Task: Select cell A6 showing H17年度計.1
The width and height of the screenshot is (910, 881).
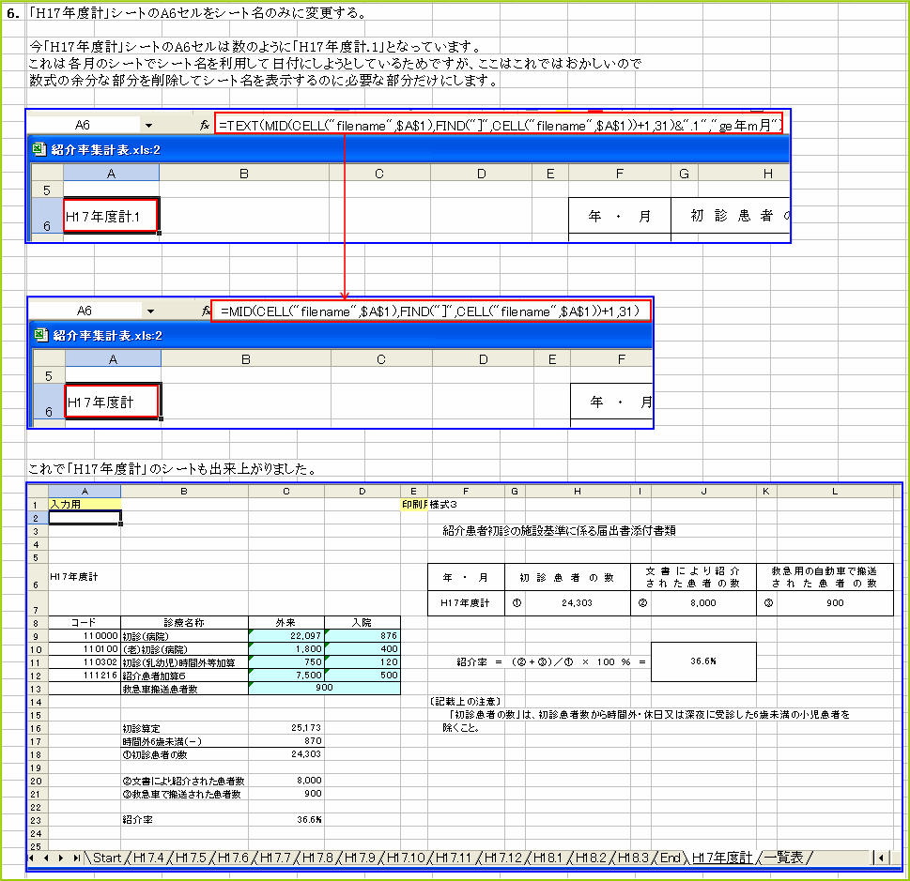Action: click(x=110, y=216)
